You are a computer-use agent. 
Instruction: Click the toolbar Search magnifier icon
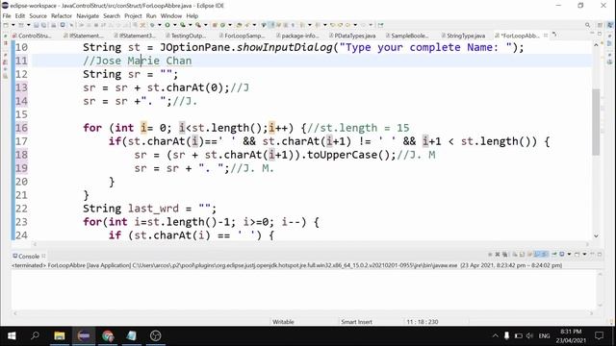point(588,25)
